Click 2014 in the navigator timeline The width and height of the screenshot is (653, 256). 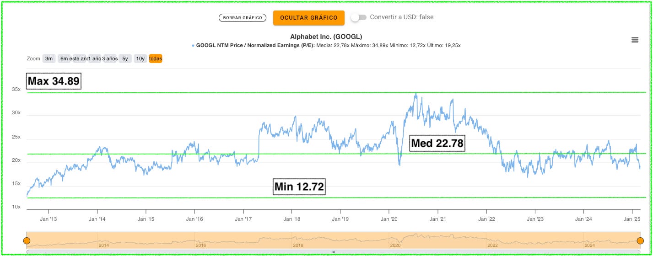104,245
